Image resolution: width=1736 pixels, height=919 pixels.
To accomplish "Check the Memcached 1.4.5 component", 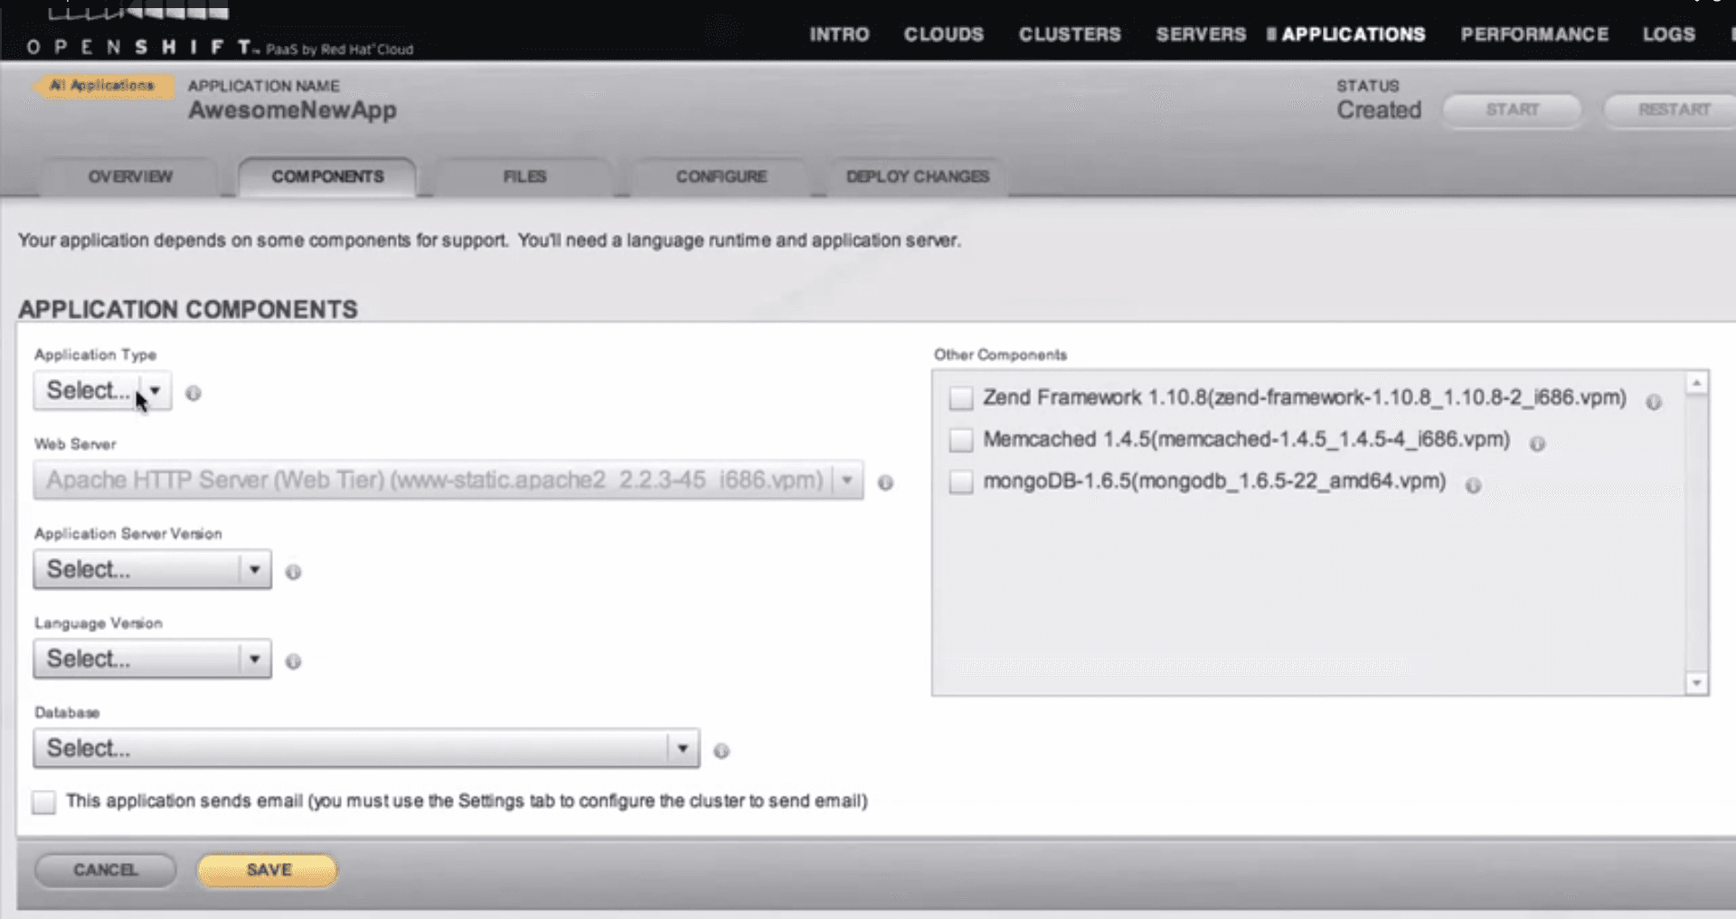I will (x=961, y=440).
